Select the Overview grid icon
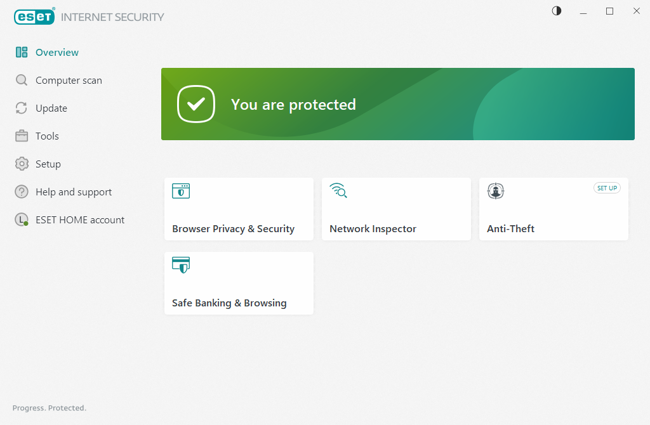 (x=22, y=52)
